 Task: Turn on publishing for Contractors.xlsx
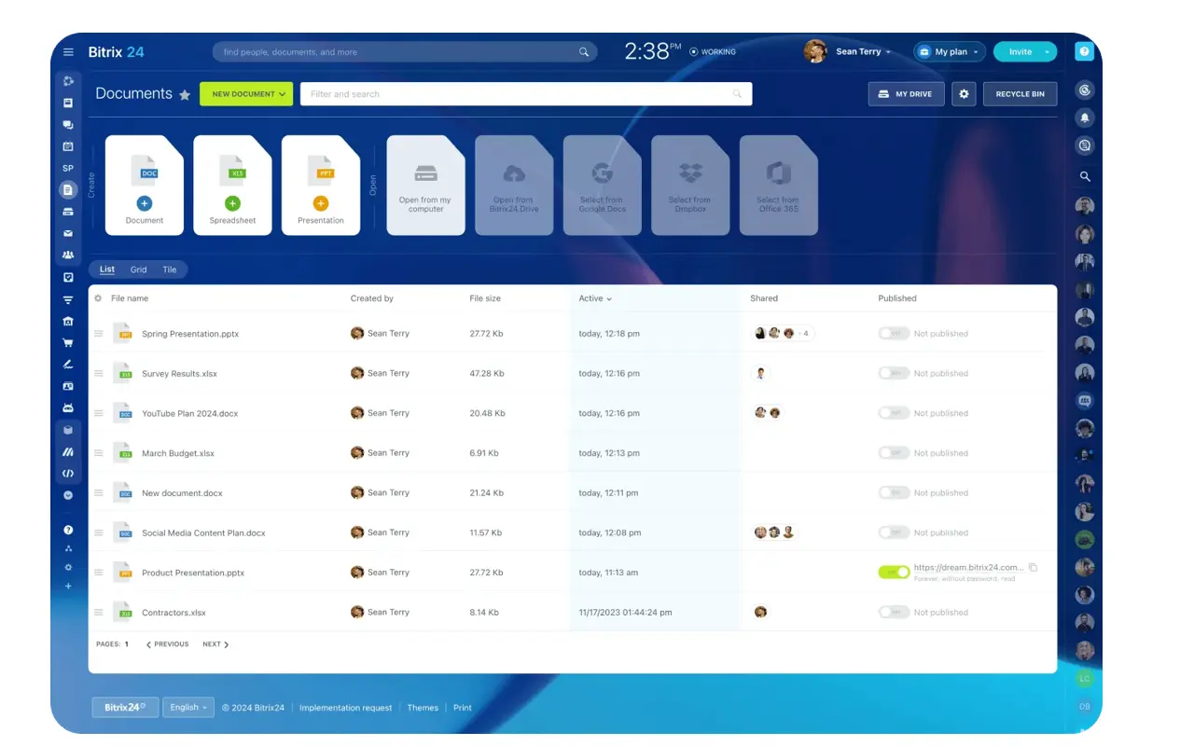pyautogui.click(x=893, y=612)
